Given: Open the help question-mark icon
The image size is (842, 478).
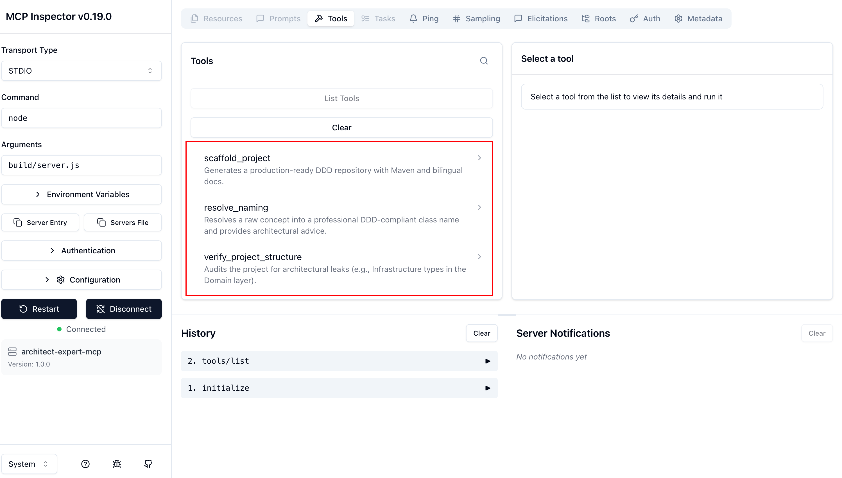Looking at the screenshot, I should point(85,464).
